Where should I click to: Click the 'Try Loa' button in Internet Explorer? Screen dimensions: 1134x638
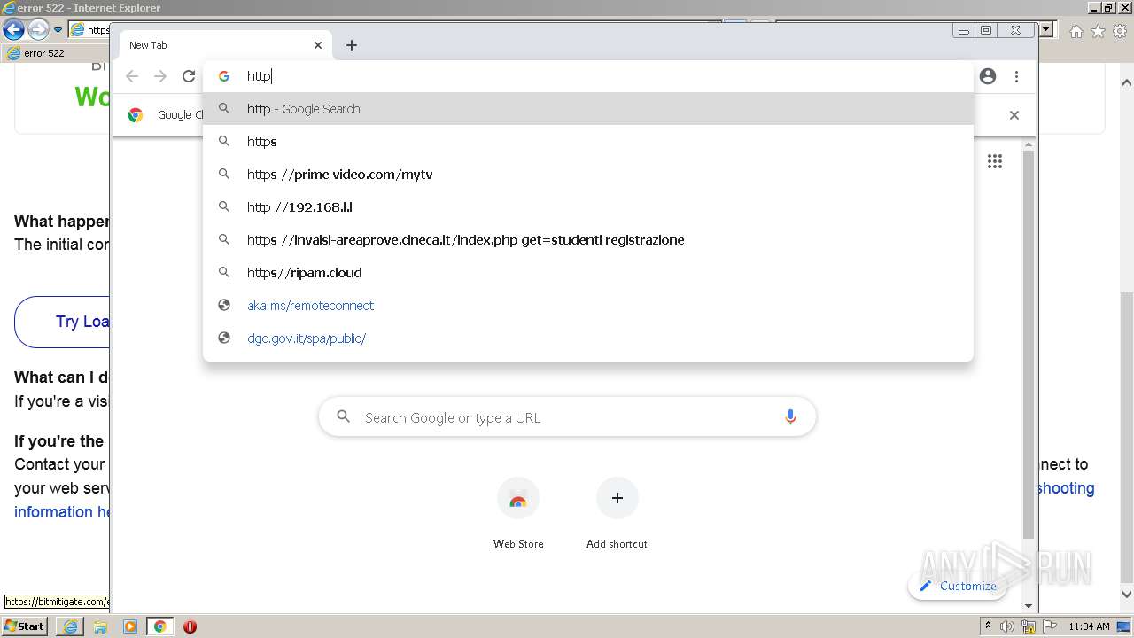click(x=62, y=322)
